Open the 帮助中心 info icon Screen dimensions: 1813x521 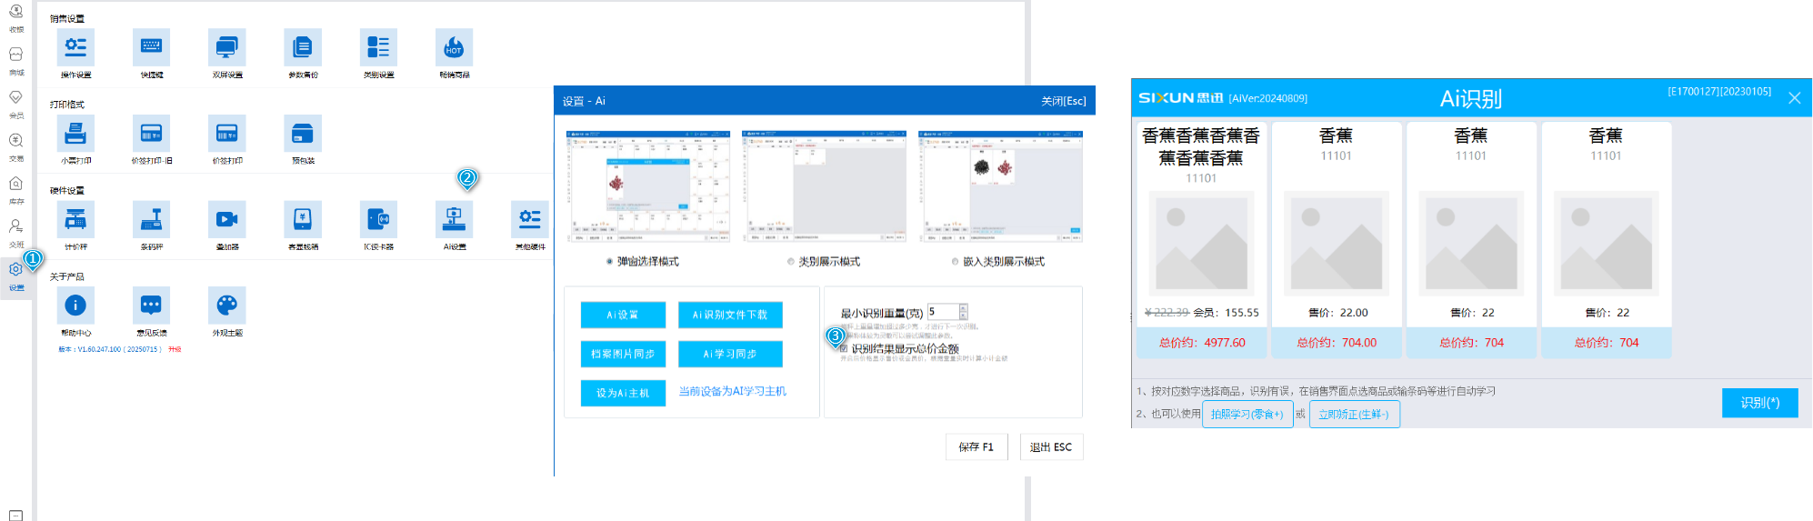click(75, 306)
